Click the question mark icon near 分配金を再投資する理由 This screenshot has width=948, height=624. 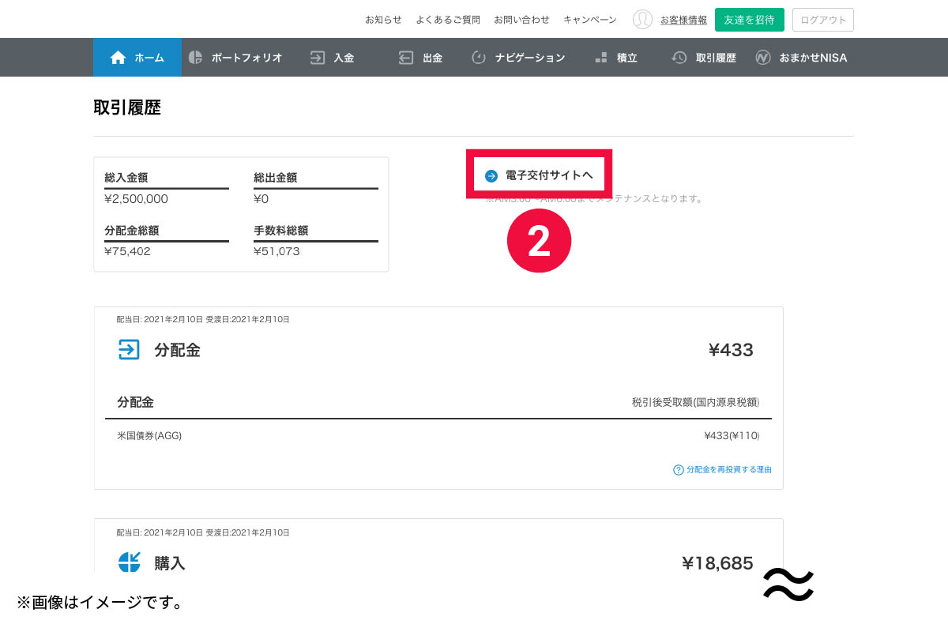click(x=678, y=470)
